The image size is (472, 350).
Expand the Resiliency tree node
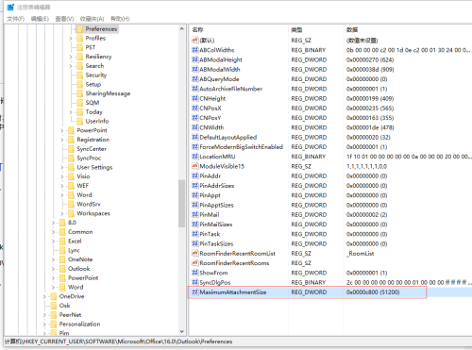click(71, 57)
